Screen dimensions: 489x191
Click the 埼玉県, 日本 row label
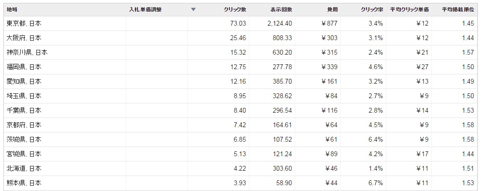coord(24,96)
